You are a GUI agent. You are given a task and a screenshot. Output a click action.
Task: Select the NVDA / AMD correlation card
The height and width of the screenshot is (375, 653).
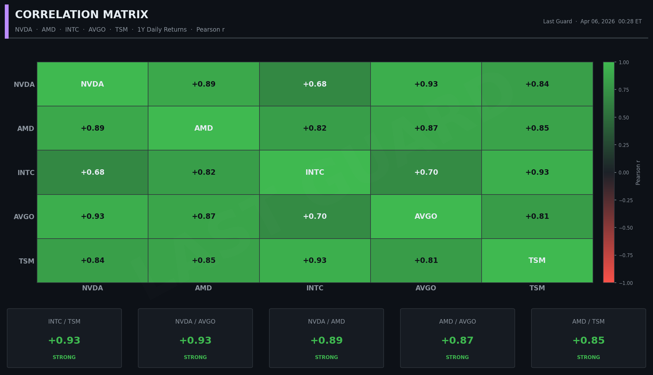point(326,338)
